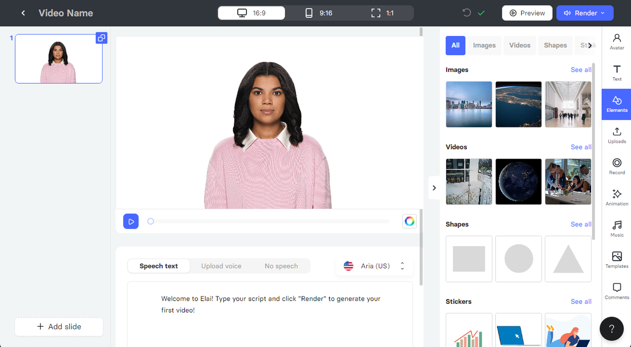Click the Video Name title

(66, 13)
